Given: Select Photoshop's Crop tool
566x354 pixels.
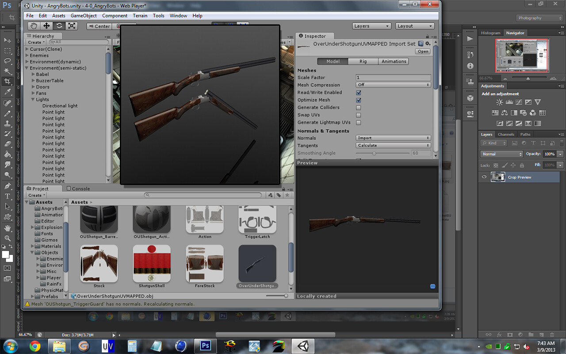Looking at the screenshot, I should coord(8,81).
